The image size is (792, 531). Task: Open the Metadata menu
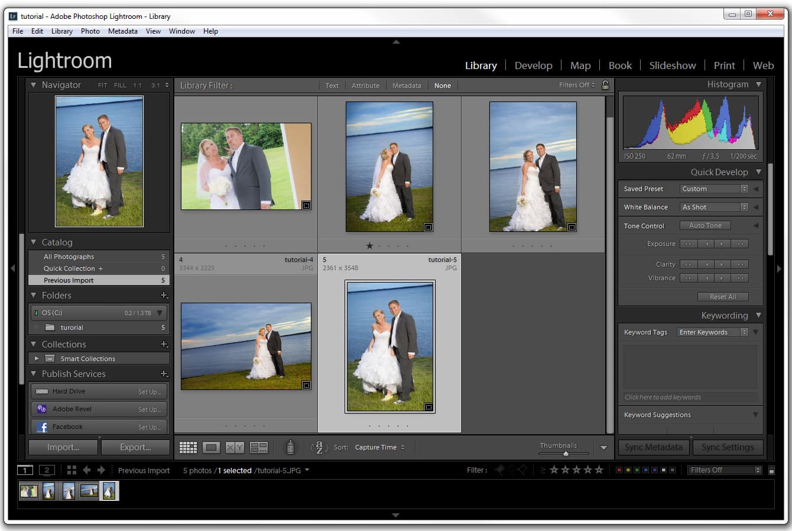[122, 31]
